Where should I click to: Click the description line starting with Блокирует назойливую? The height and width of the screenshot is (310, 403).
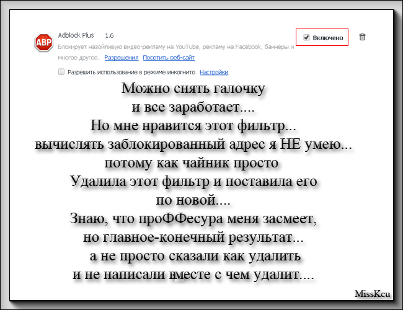[176, 46]
